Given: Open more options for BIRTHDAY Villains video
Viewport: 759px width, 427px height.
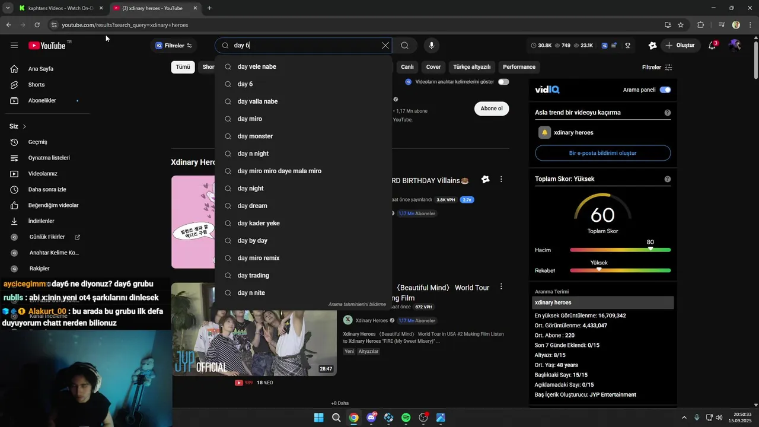Looking at the screenshot, I should [x=501, y=180].
